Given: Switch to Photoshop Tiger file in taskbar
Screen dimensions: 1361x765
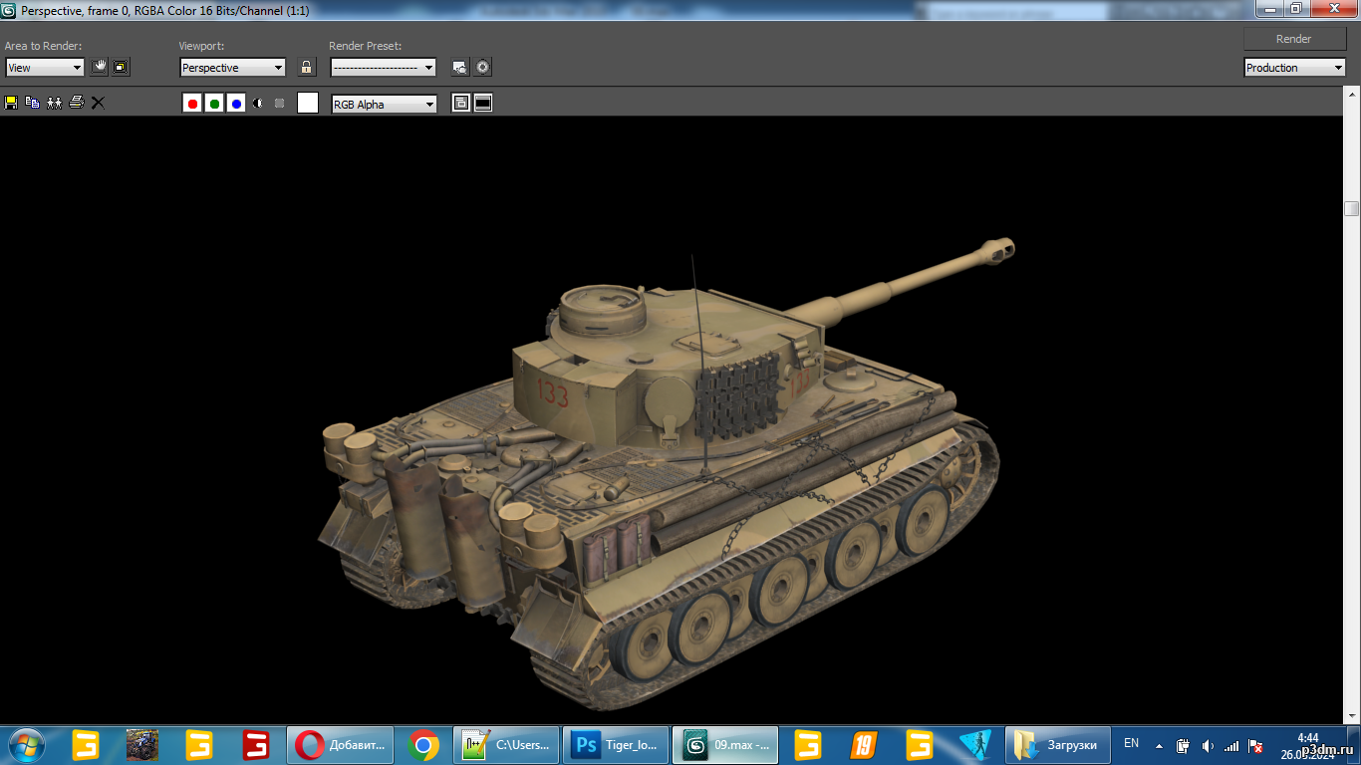Looking at the screenshot, I should [615, 745].
